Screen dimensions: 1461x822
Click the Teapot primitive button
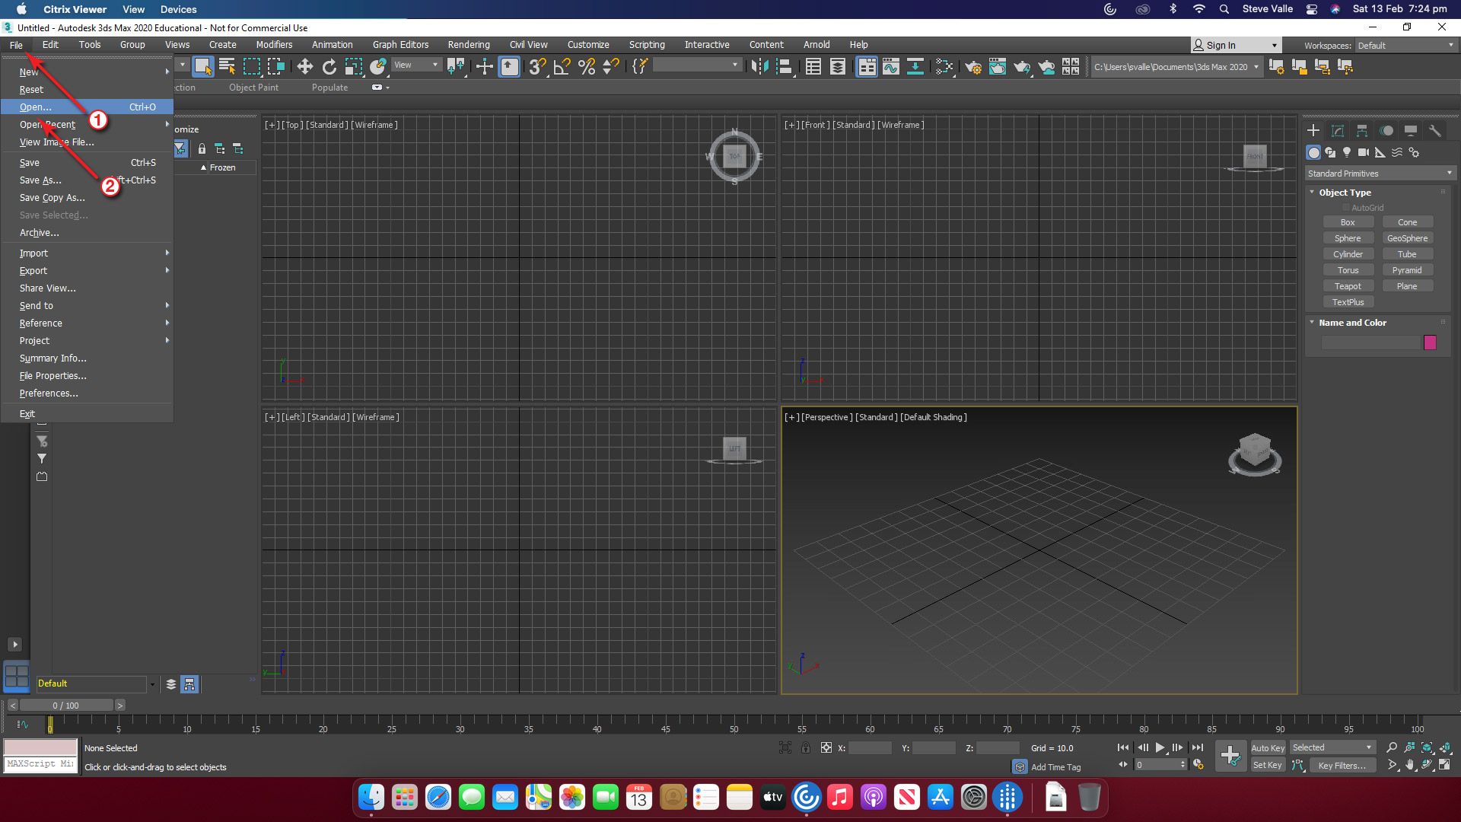pyautogui.click(x=1348, y=286)
